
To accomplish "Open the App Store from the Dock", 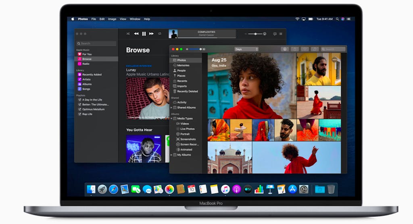I will [x=292, y=189].
